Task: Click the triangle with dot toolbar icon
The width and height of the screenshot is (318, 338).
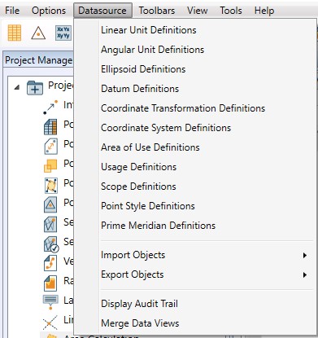Action: tap(38, 33)
